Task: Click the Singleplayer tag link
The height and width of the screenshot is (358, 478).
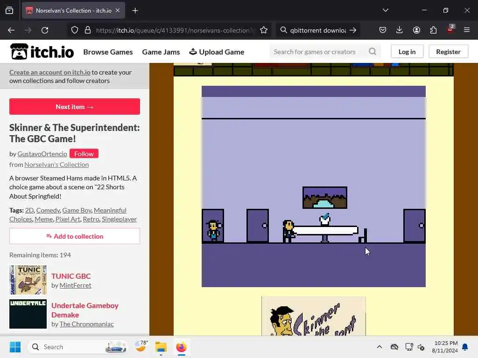Action: point(119,219)
